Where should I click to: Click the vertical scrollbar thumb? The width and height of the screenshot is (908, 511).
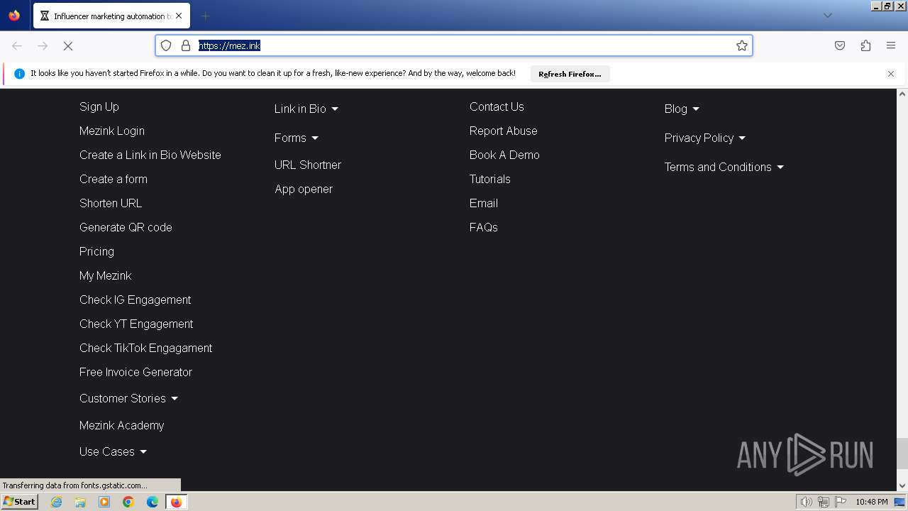pyautogui.click(x=902, y=453)
